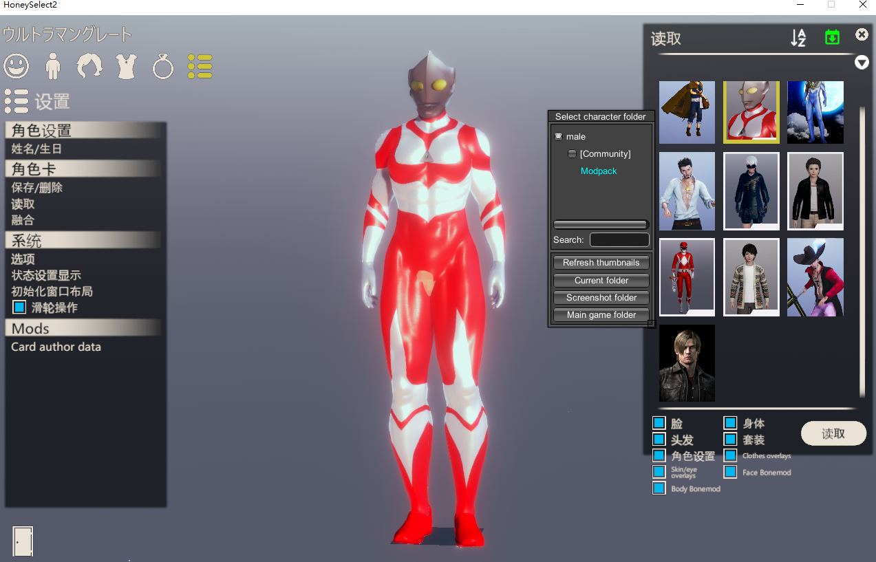The height and width of the screenshot is (562, 876).
Task: Select the yellow settings list icon
Action: (x=200, y=66)
